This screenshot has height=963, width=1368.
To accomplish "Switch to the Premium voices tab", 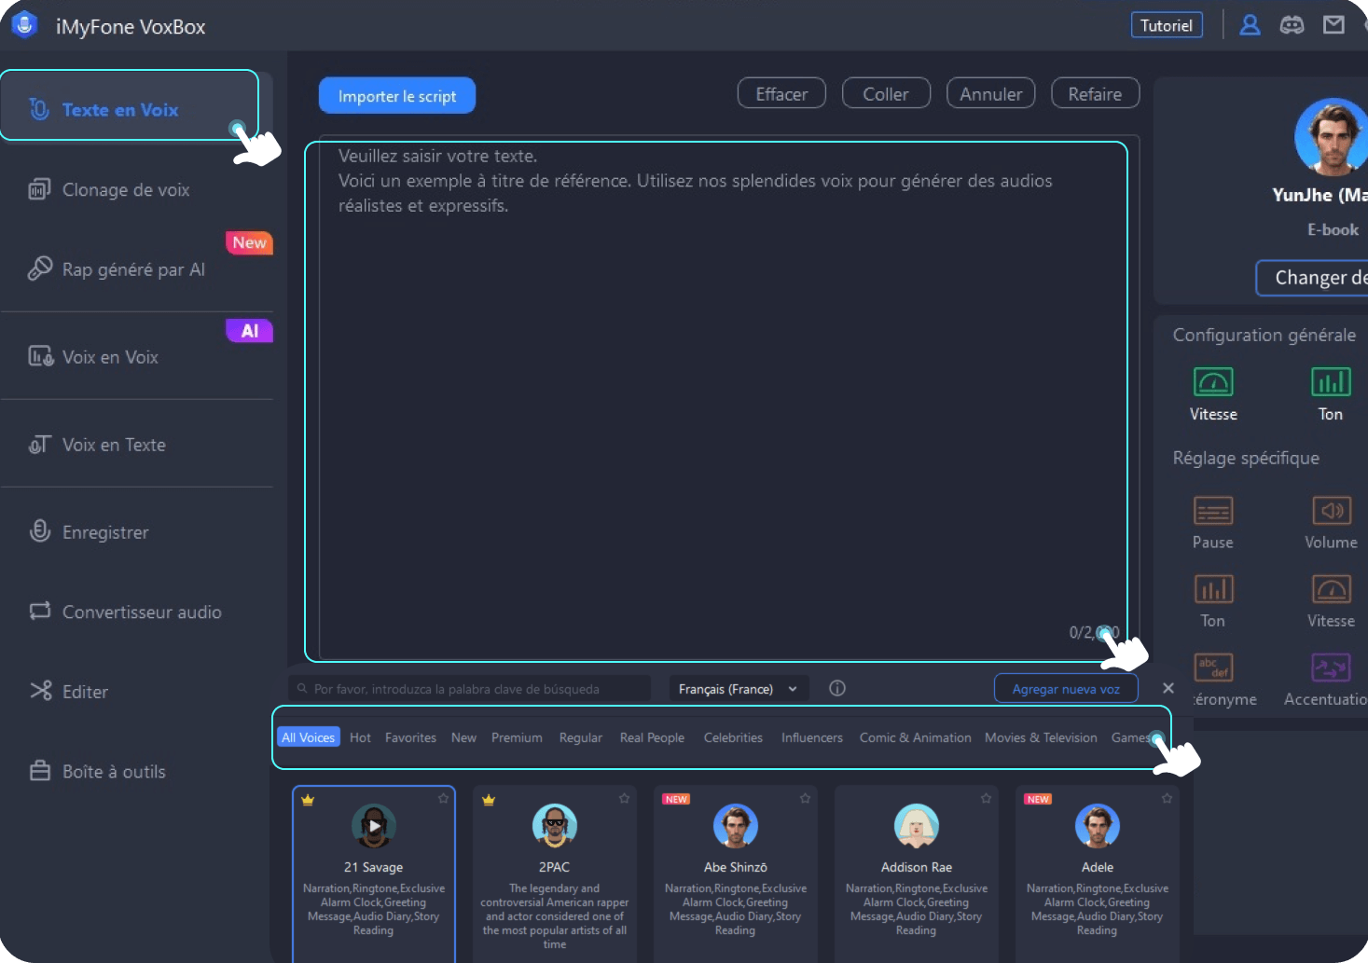I will tap(517, 737).
